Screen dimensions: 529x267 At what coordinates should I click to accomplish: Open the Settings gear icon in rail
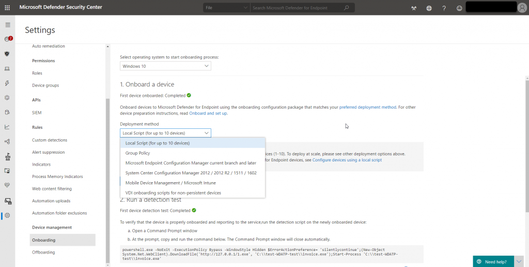coord(7,215)
